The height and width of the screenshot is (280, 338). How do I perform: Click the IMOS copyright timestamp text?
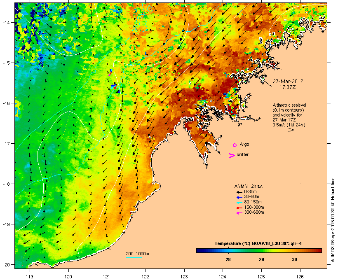click(x=333, y=220)
